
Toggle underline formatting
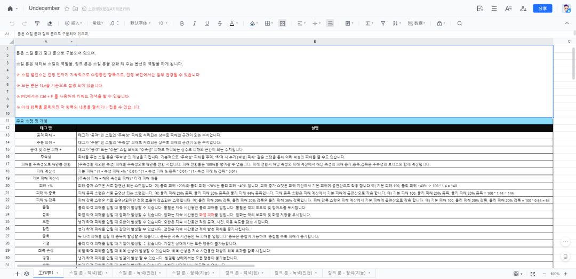click(207, 23)
